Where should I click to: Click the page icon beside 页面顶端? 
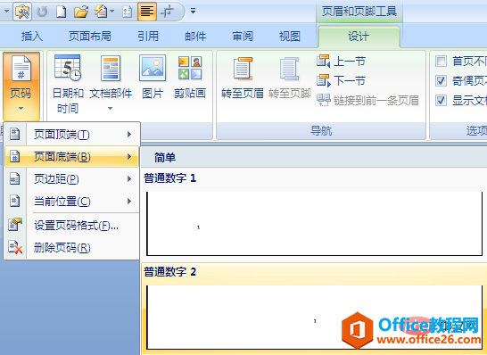coord(14,134)
